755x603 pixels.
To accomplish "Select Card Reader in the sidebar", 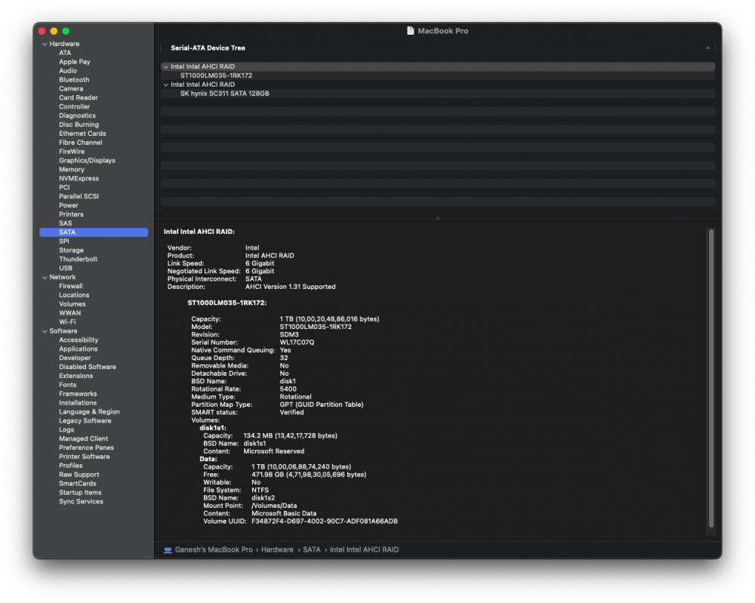I will click(x=79, y=97).
